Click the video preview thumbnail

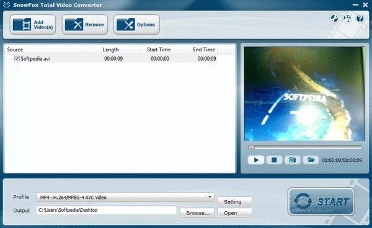304,94
